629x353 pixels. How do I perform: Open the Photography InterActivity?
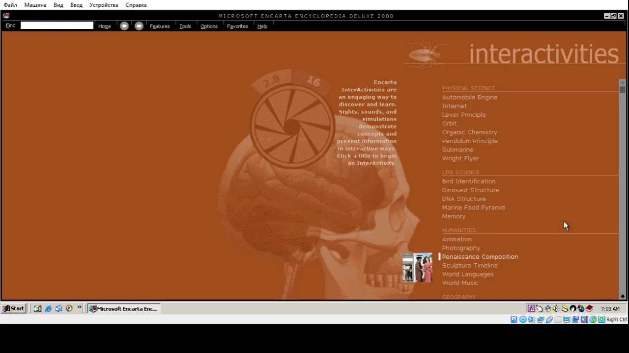[461, 248]
